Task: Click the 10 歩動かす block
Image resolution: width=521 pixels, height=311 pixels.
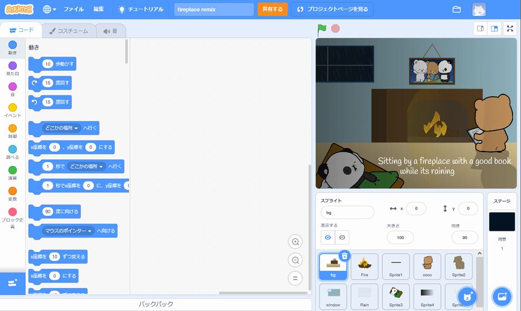Action: pyautogui.click(x=52, y=64)
